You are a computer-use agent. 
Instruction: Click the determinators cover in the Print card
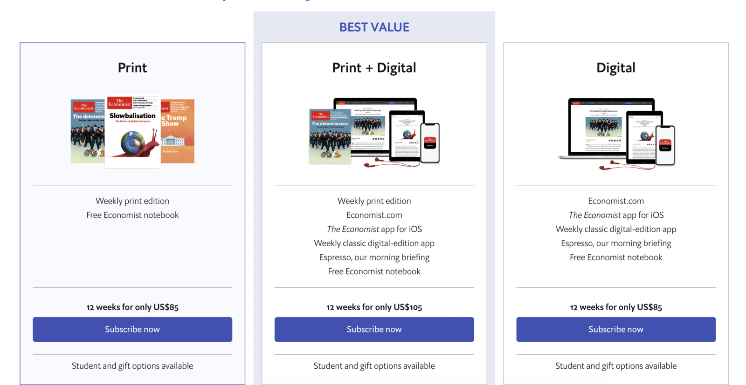click(x=87, y=131)
